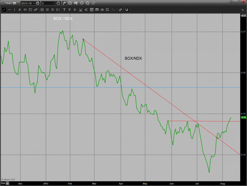The width and height of the screenshot is (247, 186).
Task: Select the eraser tool
Action: tap(120, 10)
